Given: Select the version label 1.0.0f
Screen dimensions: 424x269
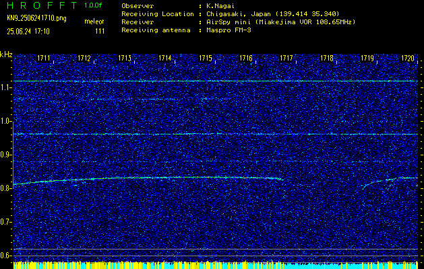Looking at the screenshot, I should coord(93,5).
